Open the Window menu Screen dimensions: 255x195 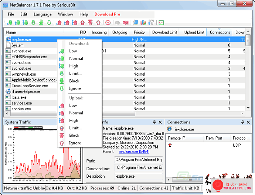(x=65, y=14)
